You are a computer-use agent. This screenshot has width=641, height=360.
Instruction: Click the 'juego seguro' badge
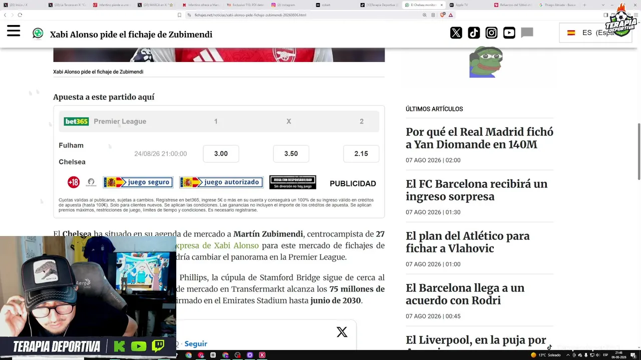[x=138, y=182]
